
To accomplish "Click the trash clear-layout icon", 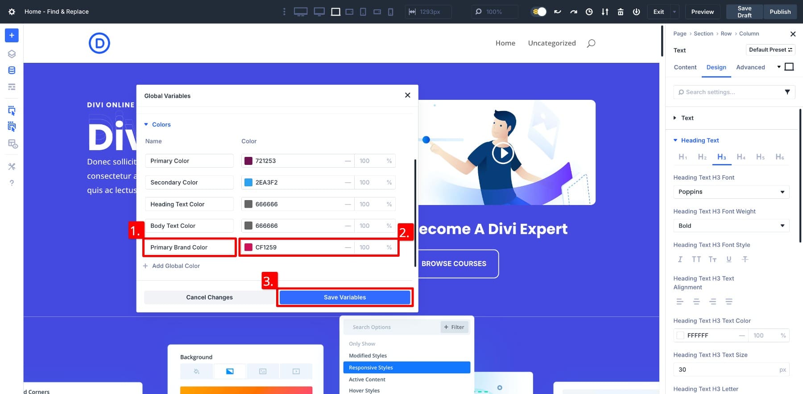I will click(621, 12).
